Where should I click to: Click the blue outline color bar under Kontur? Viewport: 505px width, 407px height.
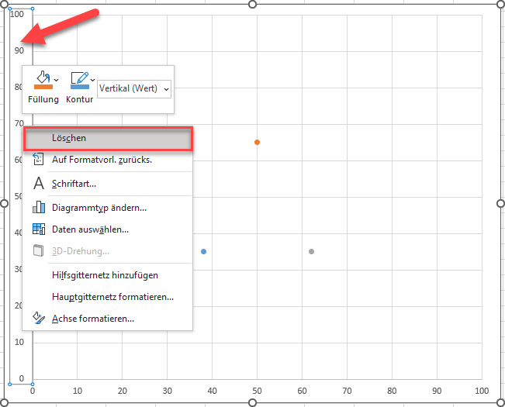[80, 87]
